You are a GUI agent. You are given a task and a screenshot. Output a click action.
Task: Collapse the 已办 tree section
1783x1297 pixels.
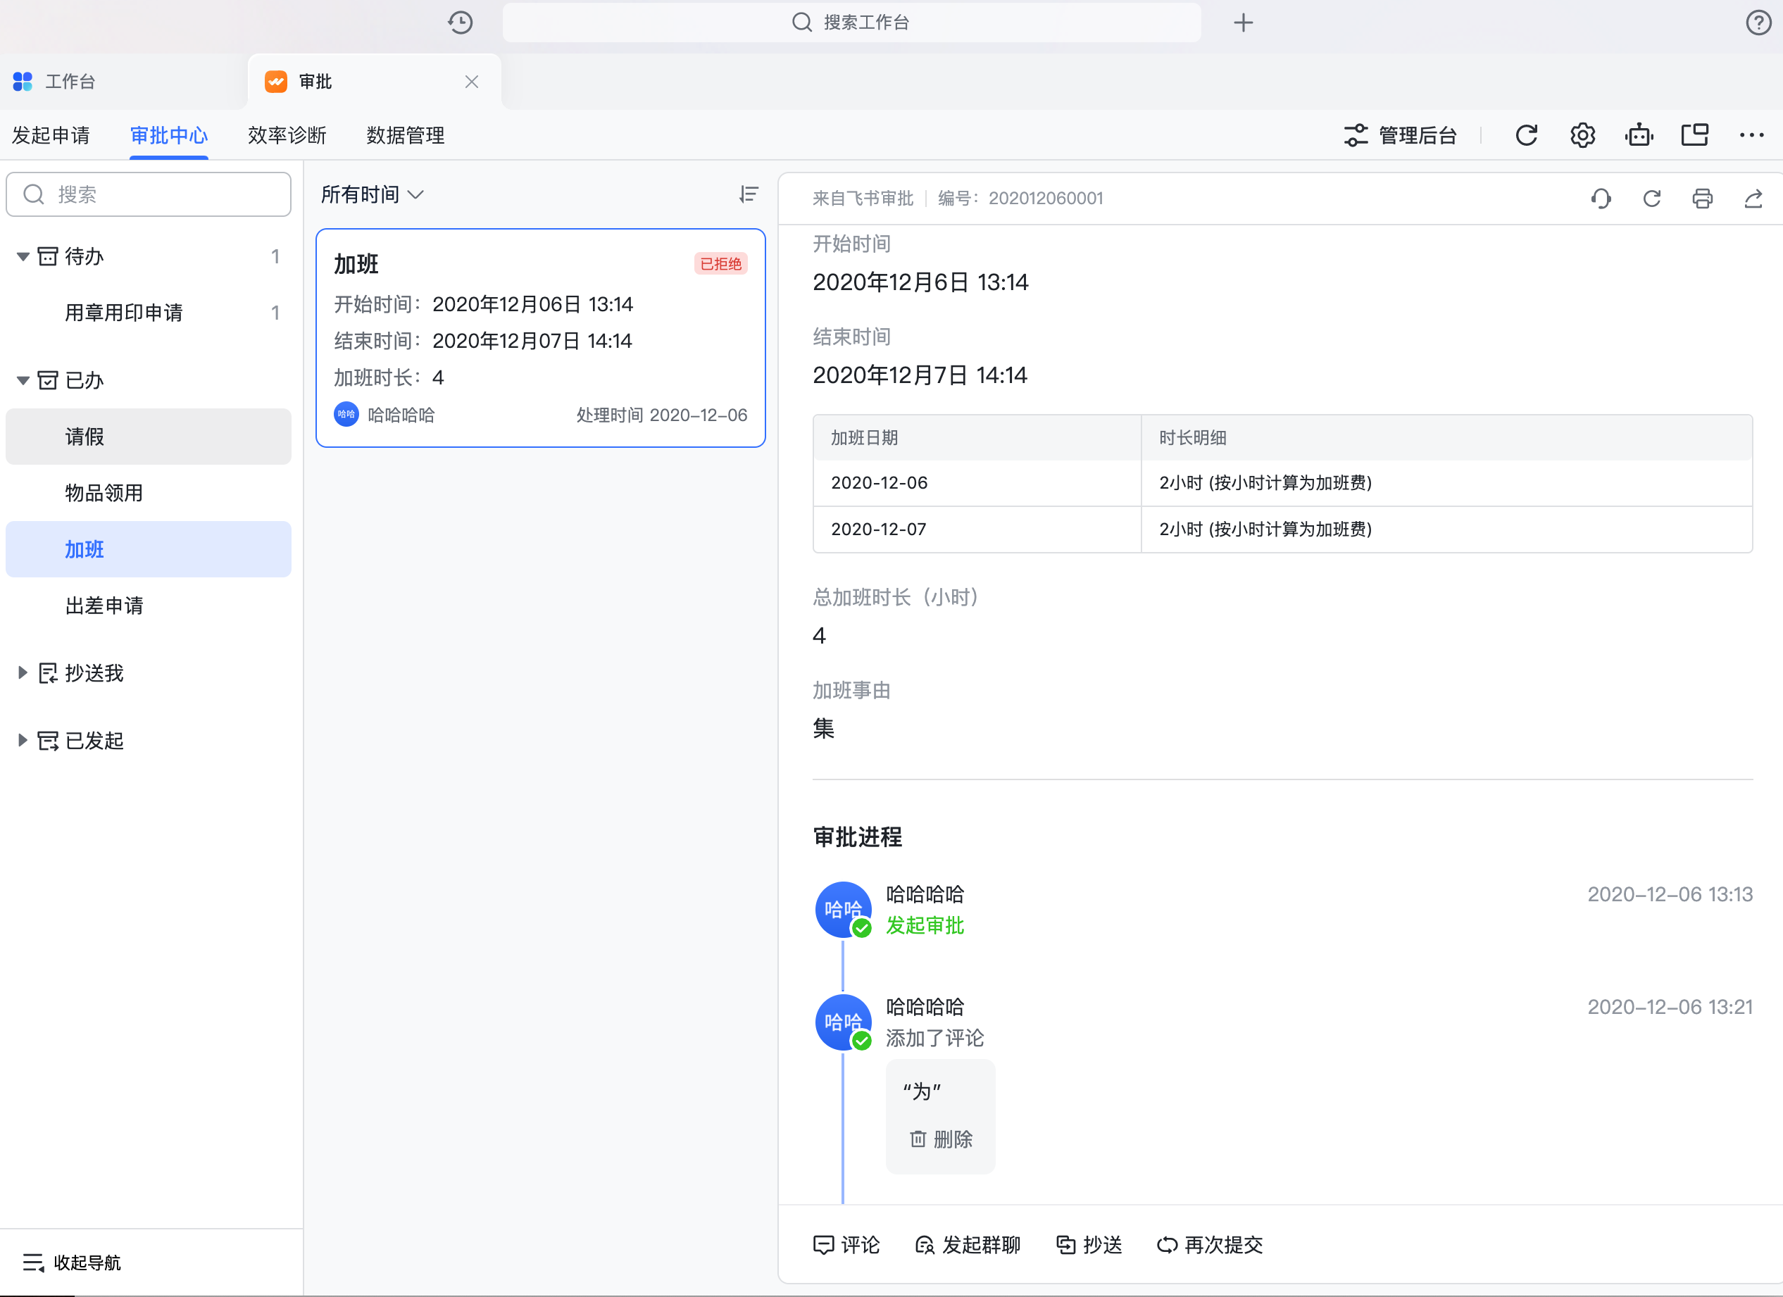[x=23, y=381]
